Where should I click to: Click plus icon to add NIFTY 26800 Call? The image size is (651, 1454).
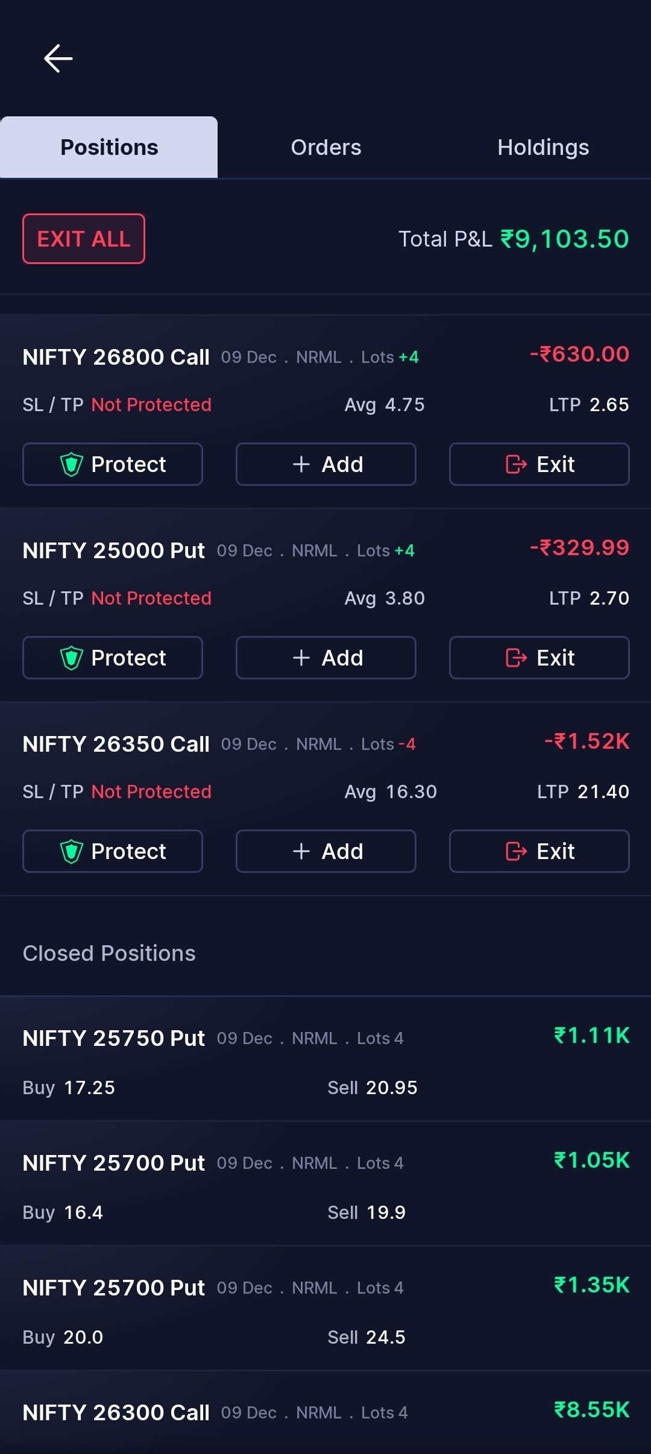(x=301, y=464)
